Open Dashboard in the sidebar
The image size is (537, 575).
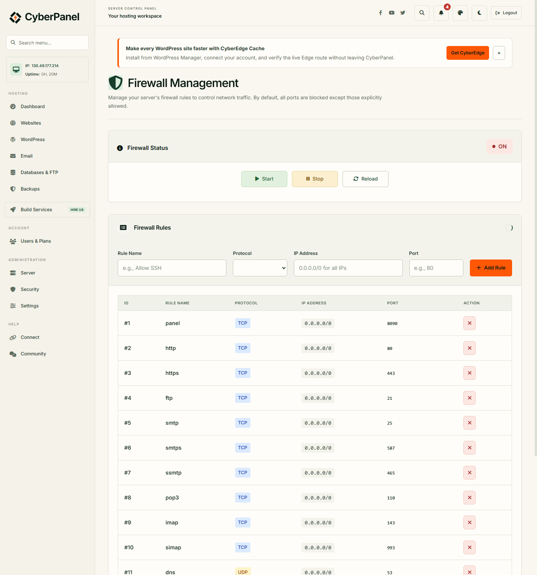coord(47,107)
